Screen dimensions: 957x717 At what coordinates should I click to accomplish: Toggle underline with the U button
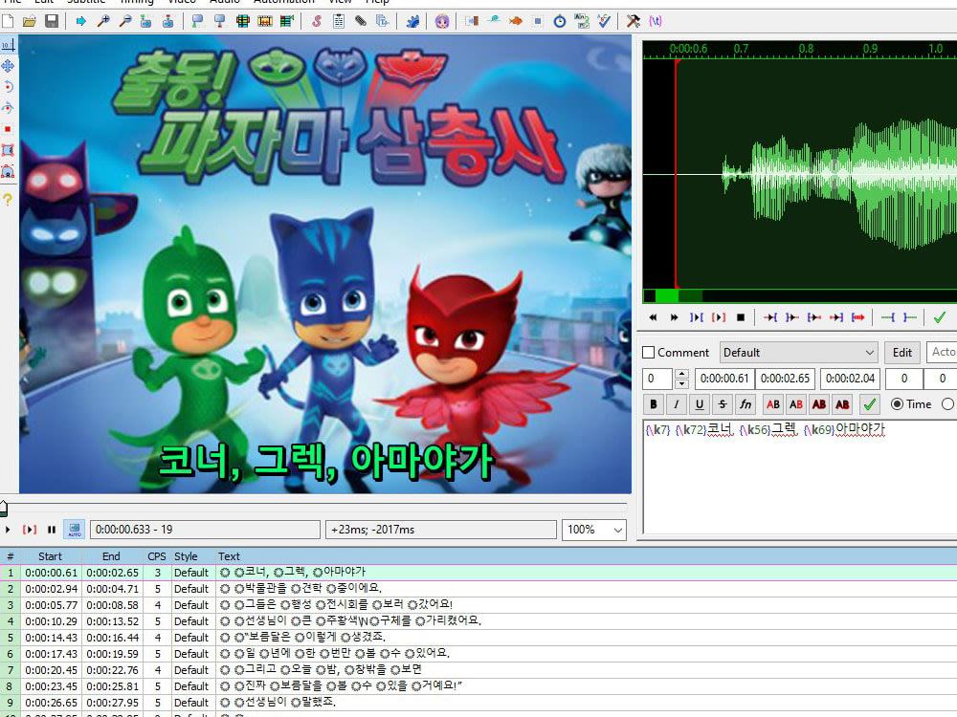700,404
